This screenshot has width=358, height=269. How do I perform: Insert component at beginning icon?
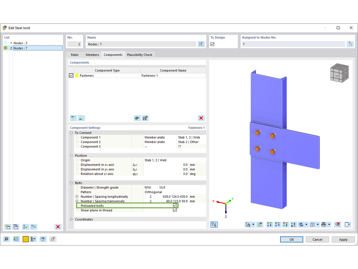(x=73, y=118)
